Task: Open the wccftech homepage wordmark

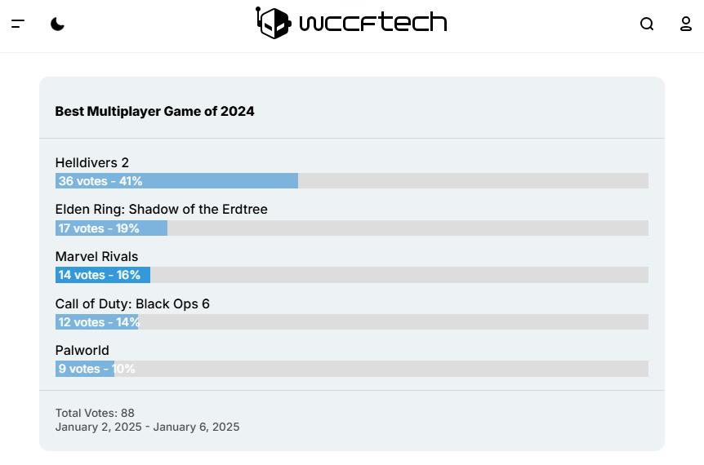Action: [x=373, y=22]
